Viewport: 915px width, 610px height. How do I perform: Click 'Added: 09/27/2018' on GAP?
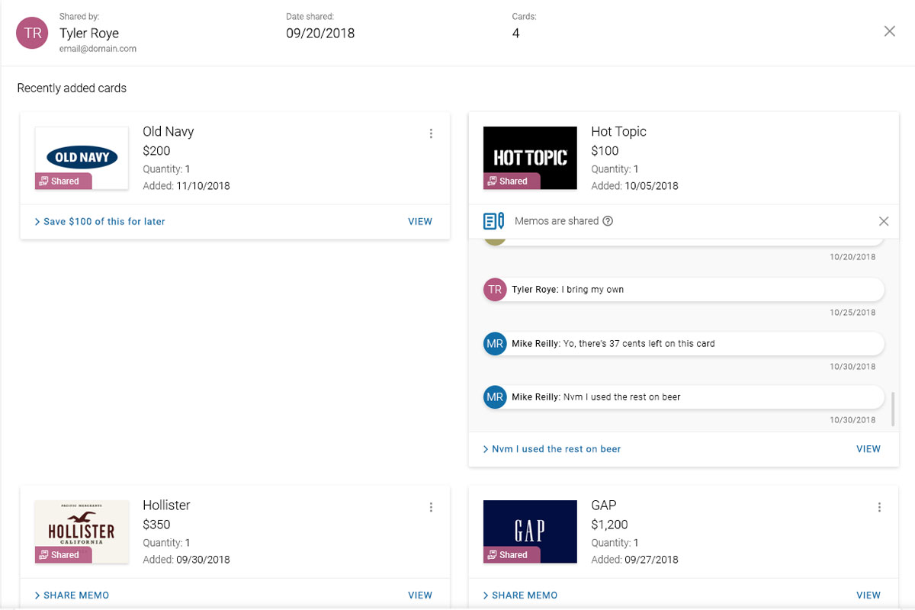pos(634,560)
